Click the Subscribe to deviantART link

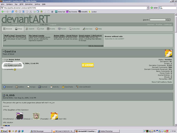point(114,39)
